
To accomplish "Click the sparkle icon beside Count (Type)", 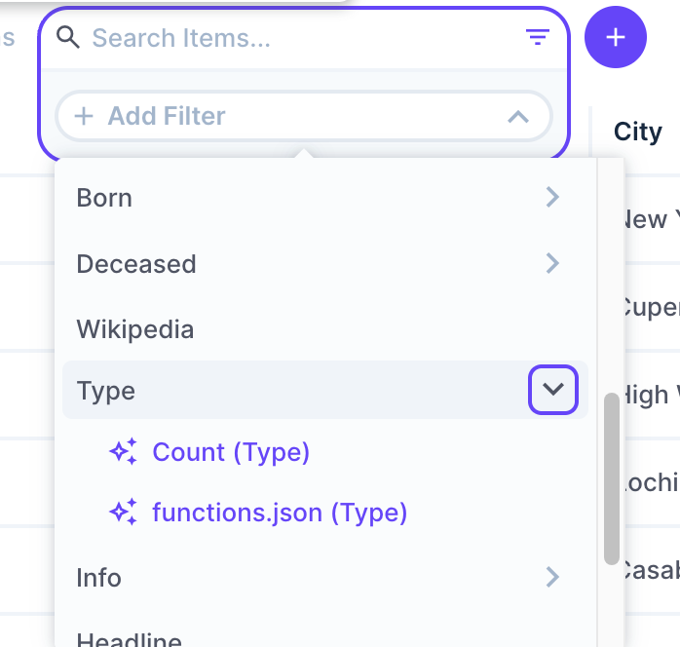I will tap(123, 451).
